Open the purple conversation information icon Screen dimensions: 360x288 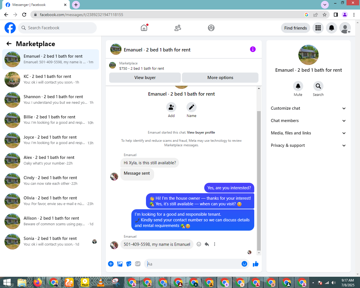click(x=253, y=49)
